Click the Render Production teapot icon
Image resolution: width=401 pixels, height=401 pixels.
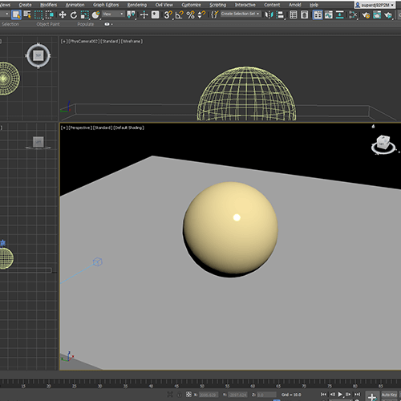(x=388, y=14)
